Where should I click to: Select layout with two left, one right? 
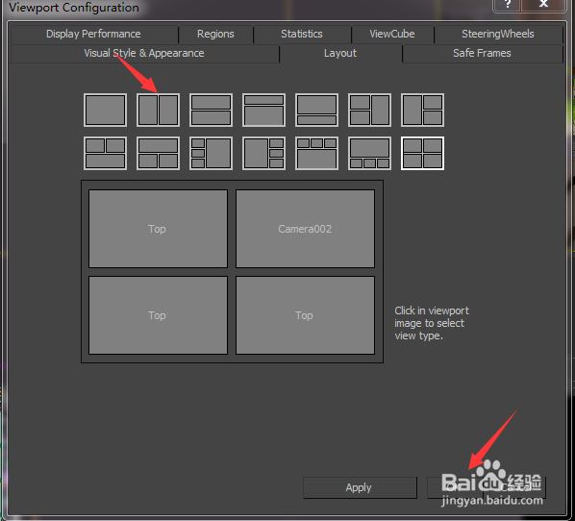[x=369, y=110]
